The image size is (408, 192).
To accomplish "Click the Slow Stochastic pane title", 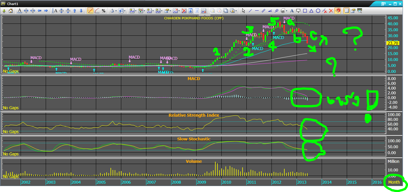I will (194, 139).
